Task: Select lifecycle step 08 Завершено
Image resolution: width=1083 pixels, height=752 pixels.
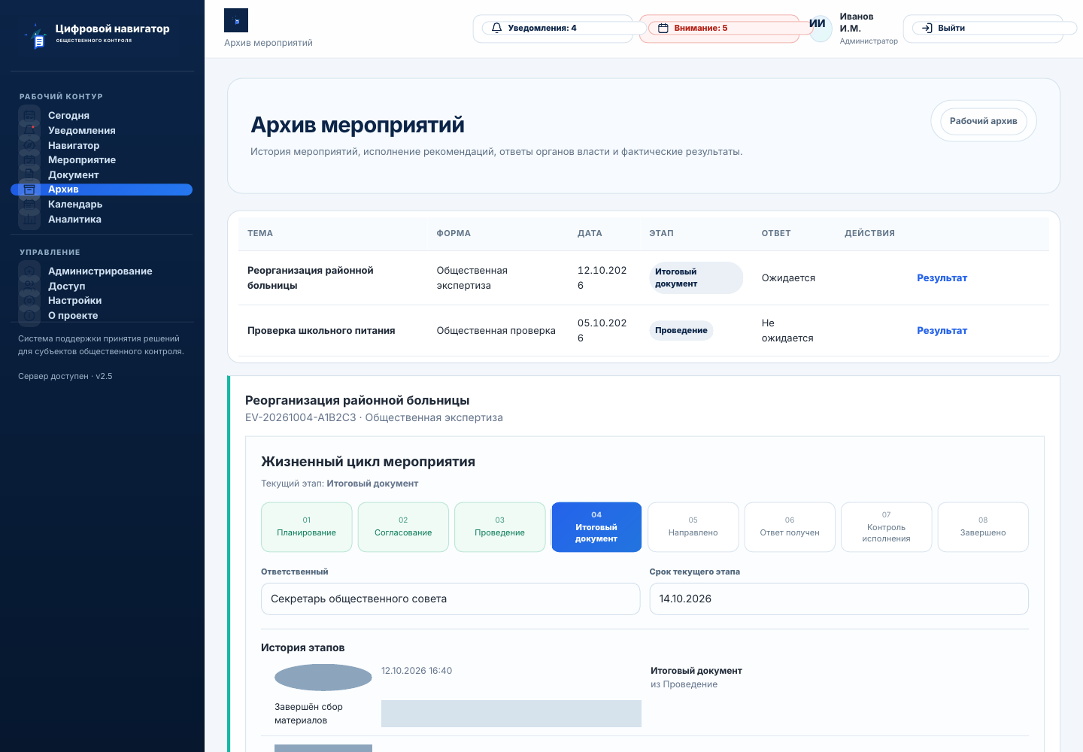Action: [x=983, y=527]
